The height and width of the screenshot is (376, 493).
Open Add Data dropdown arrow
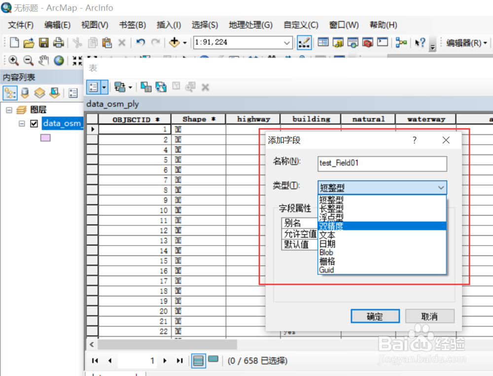[x=185, y=43]
